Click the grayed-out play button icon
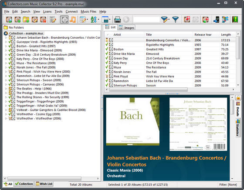The height and width of the screenshot is (190, 244). (x=126, y=20)
